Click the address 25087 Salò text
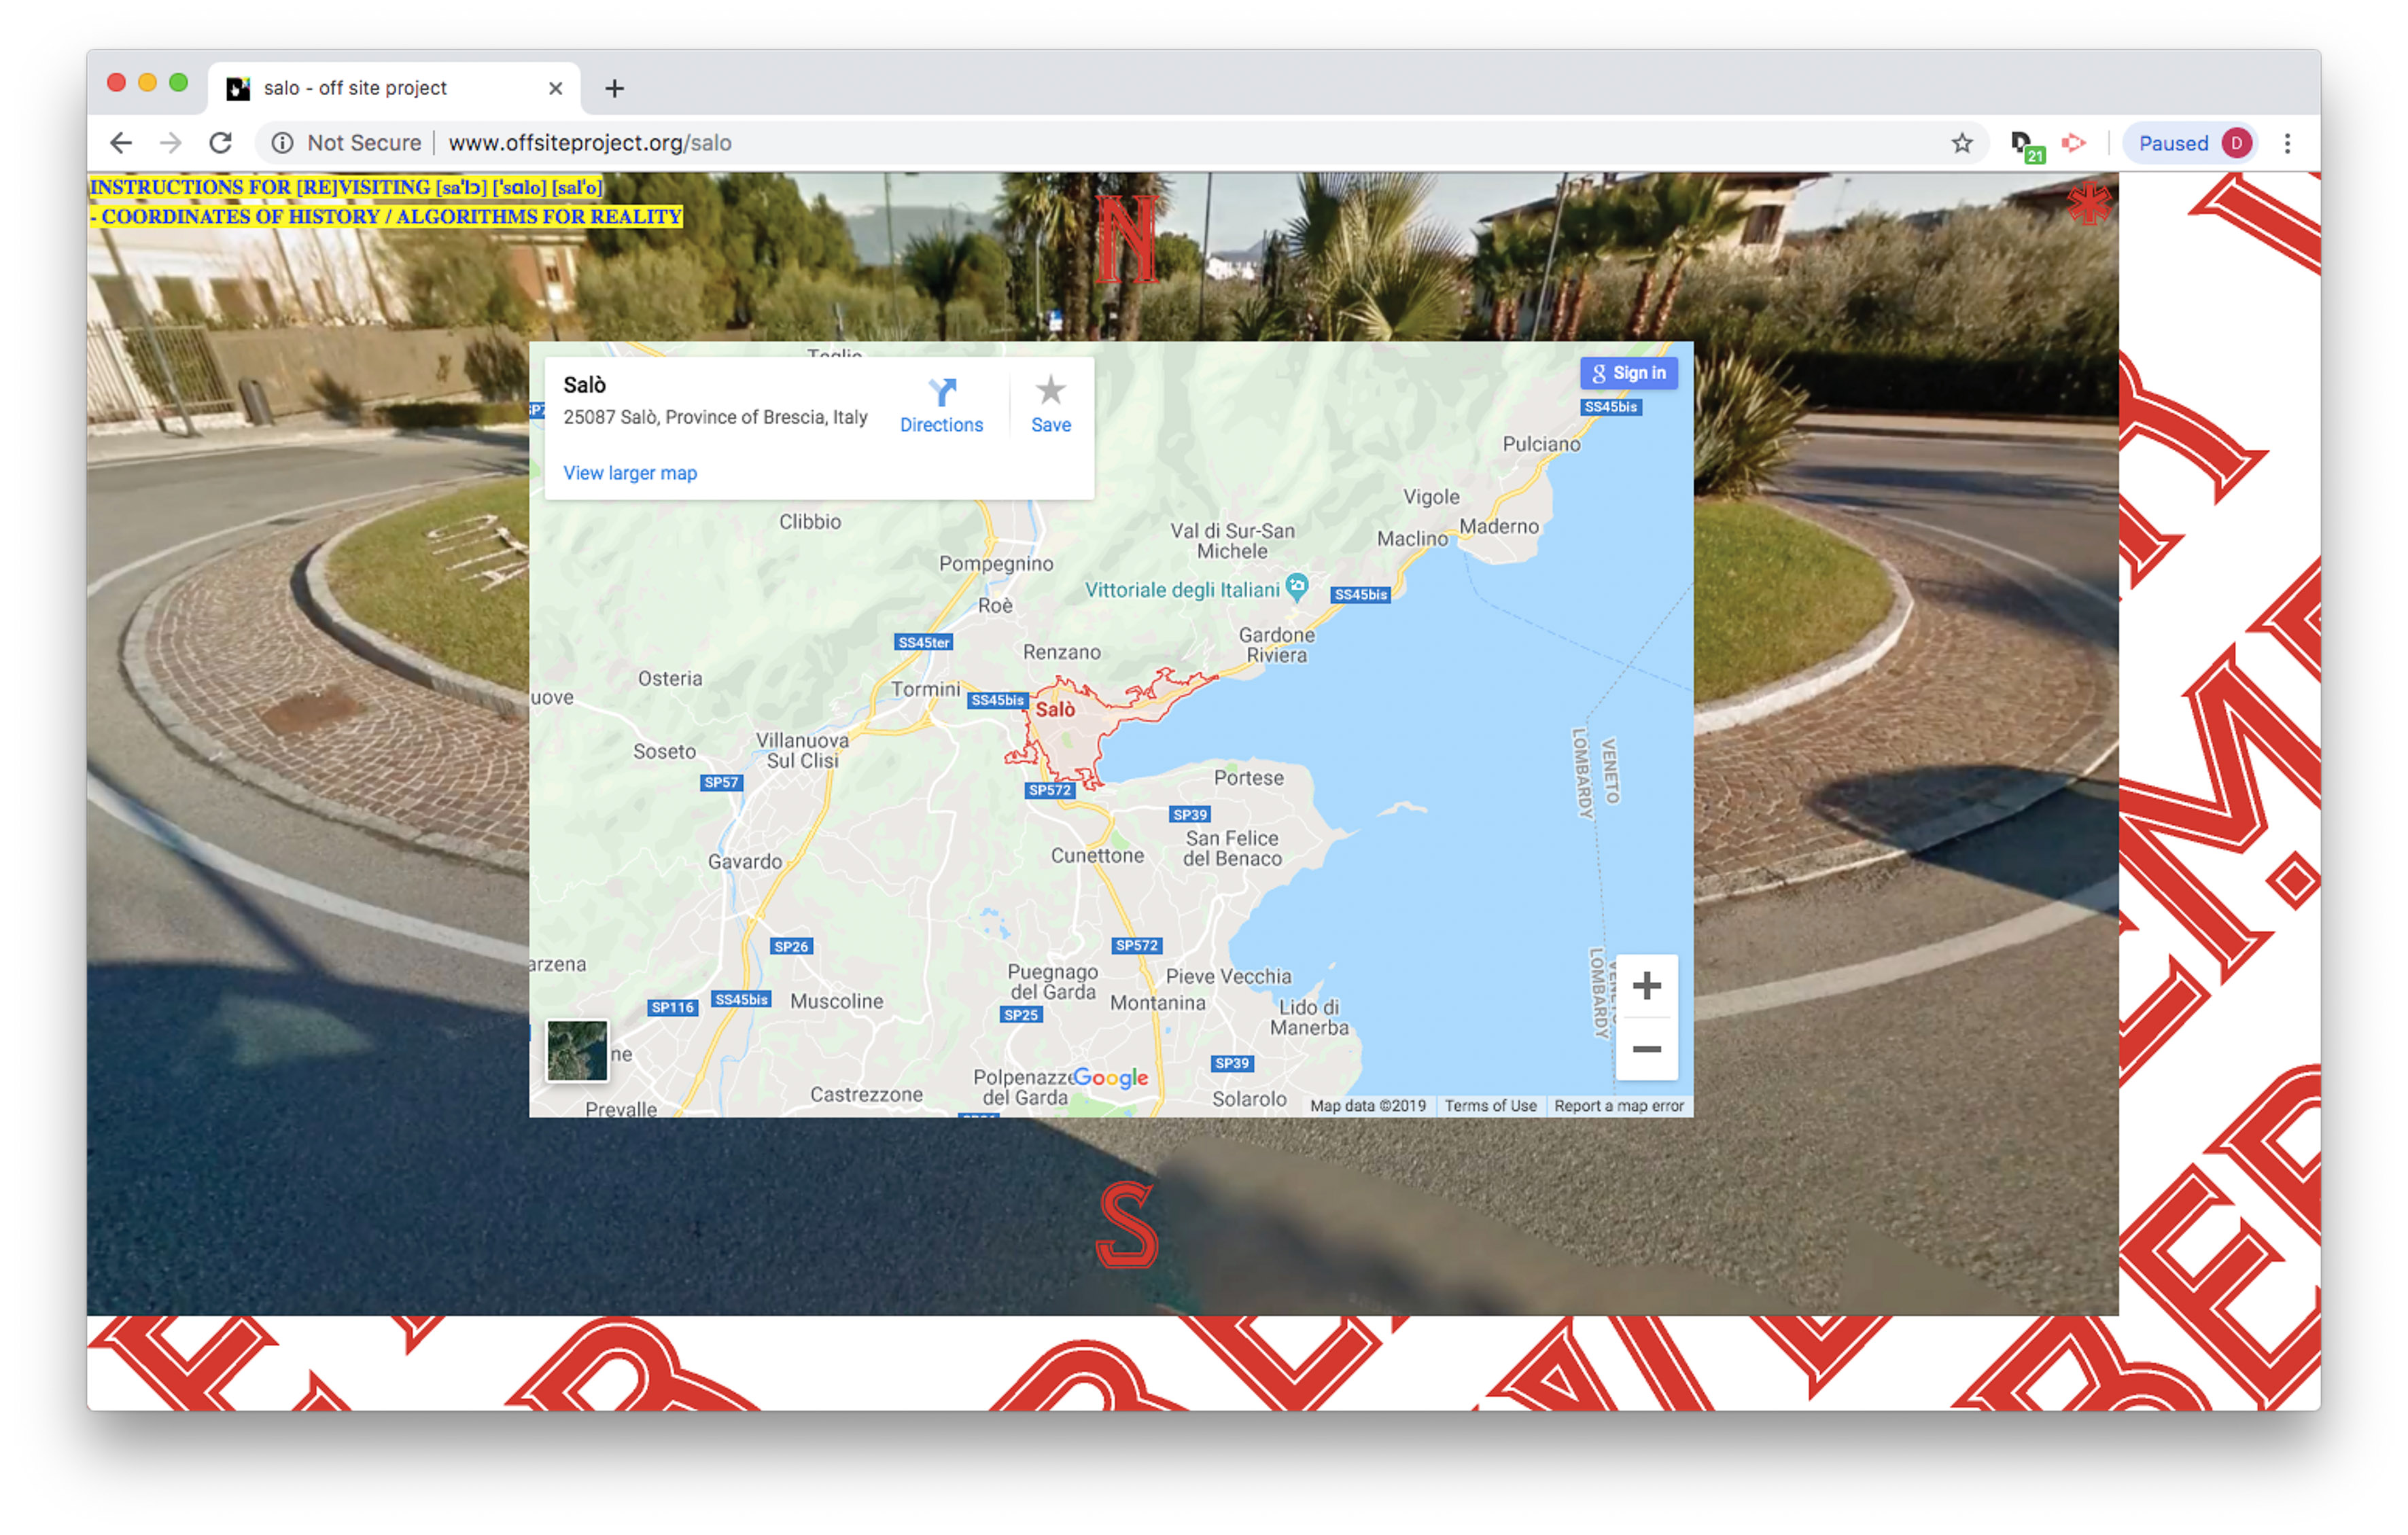 pyautogui.click(x=715, y=417)
